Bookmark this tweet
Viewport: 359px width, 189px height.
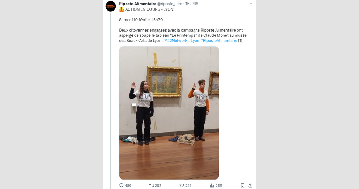click(242, 185)
